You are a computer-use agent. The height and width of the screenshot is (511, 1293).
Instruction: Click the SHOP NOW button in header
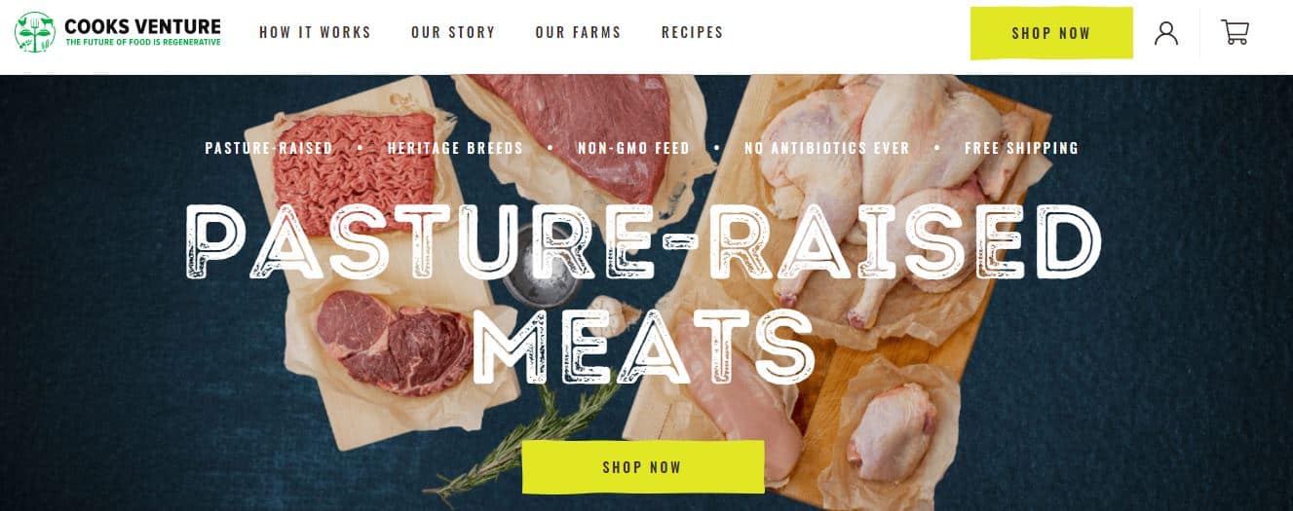tap(1051, 33)
